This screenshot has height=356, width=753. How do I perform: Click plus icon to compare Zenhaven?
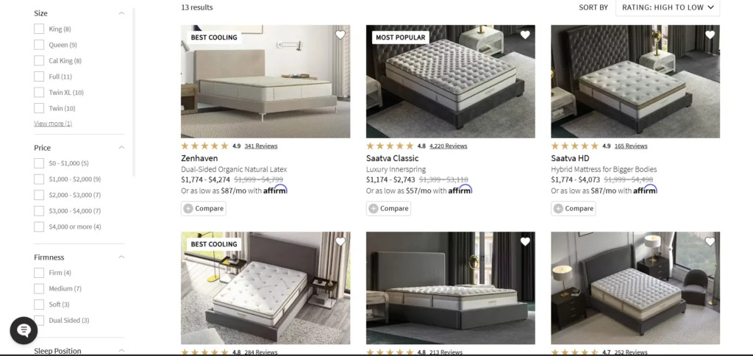[x=188, y=208]
